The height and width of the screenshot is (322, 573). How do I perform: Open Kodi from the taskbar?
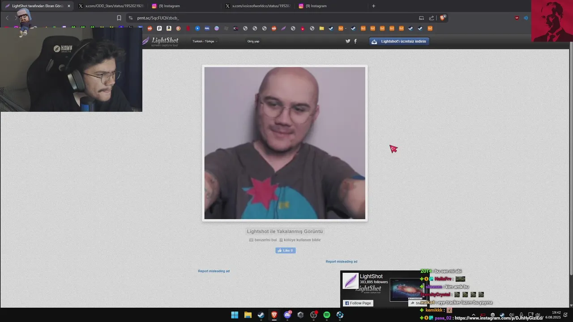(x=340, y=315)
